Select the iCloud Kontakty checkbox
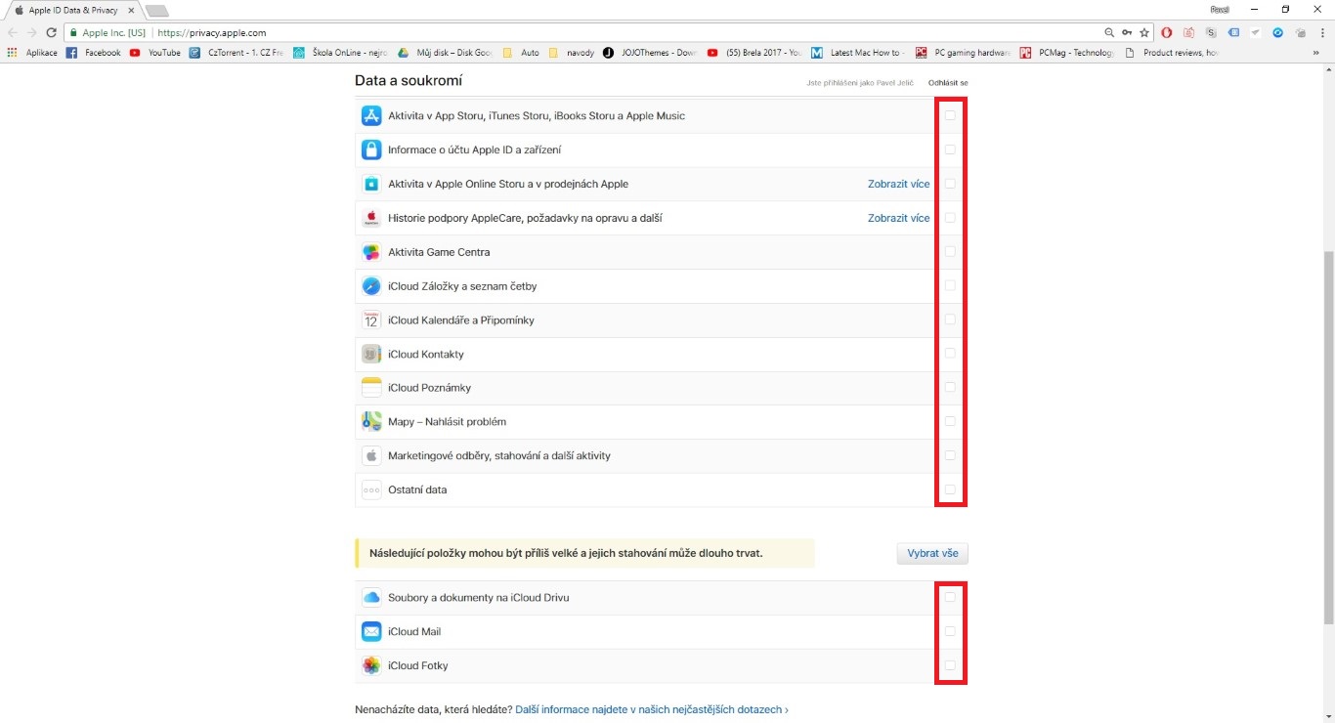 pyautogui.click(x=950, y=354)
